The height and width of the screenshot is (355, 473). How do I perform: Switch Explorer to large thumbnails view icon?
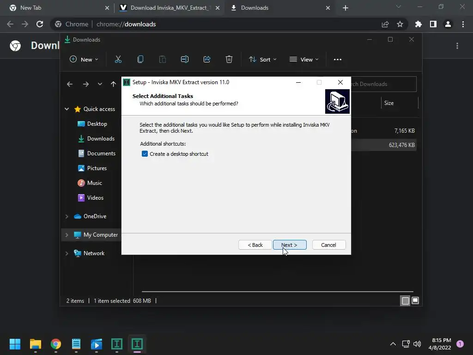415,300
